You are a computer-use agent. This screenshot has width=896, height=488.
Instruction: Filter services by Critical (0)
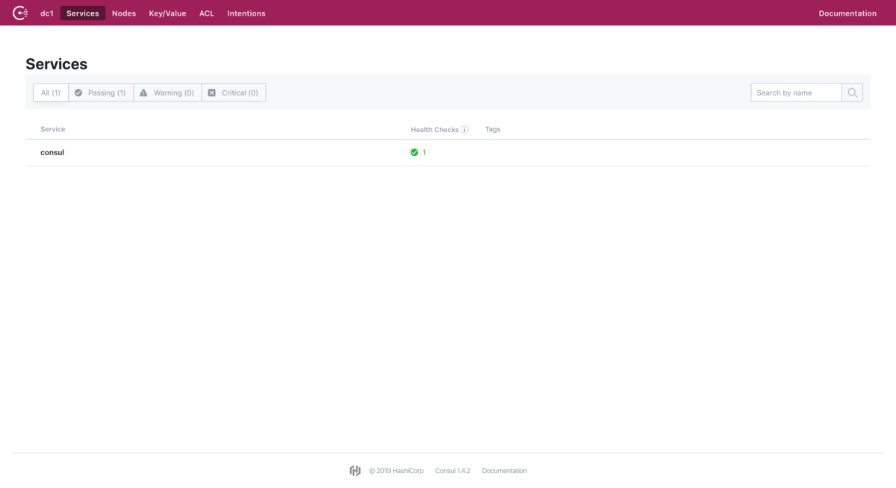(234, 93)
